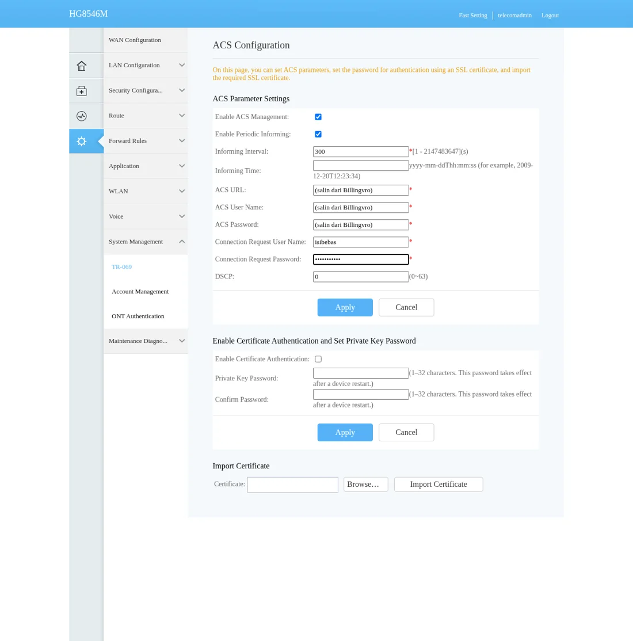Focus the Private Key Password field
This screenshot has width=633, height=641.
(x=361, y=373)
